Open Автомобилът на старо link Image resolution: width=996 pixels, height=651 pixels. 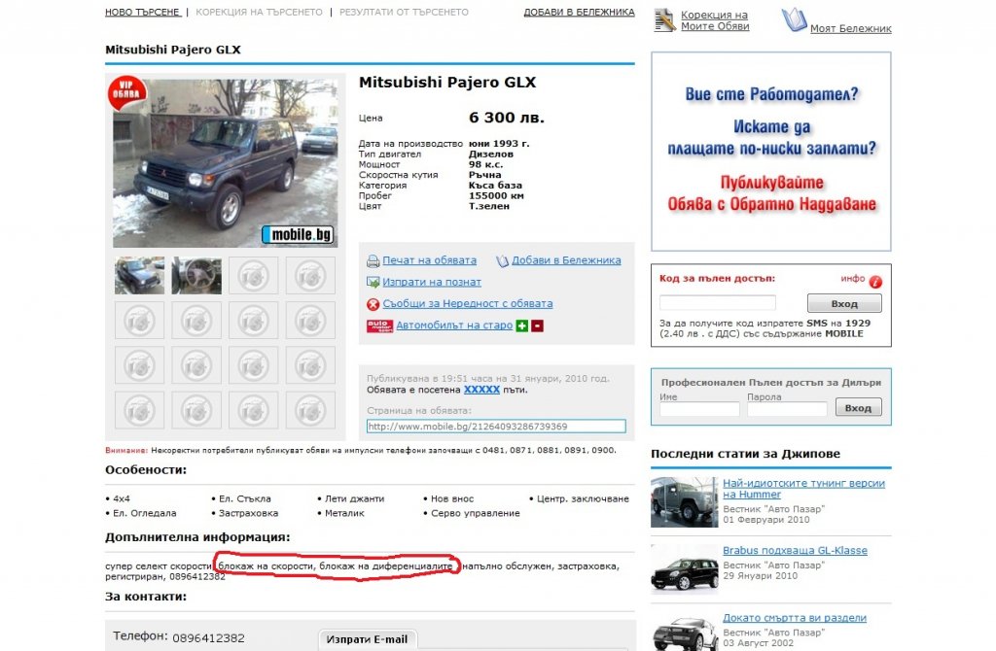click(454, 325)
